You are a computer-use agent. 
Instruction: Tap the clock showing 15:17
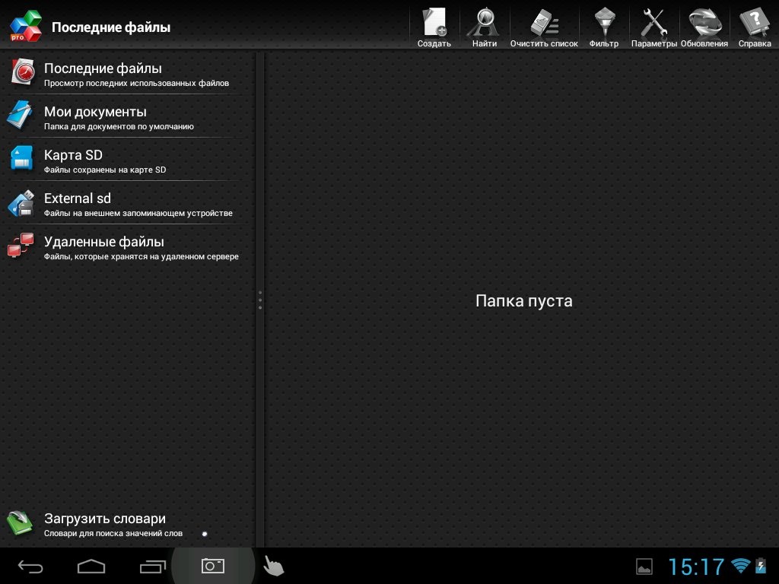click(x=696, y=567)
